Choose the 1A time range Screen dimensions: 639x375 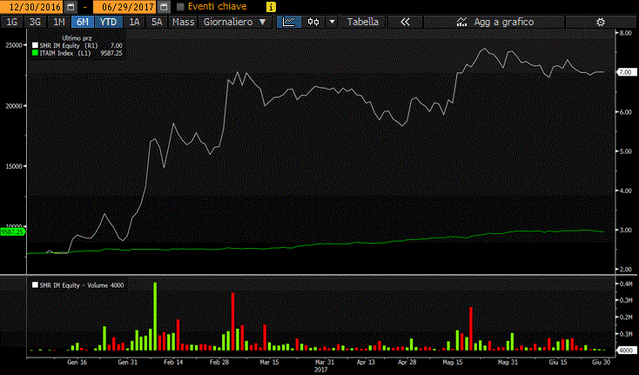133,21
